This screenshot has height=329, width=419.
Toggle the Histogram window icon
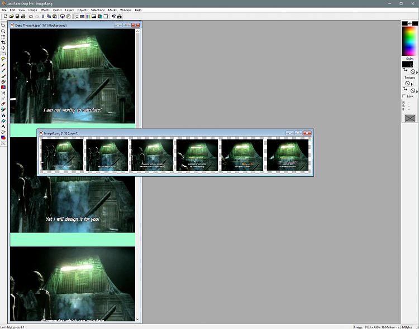(94, 17)
